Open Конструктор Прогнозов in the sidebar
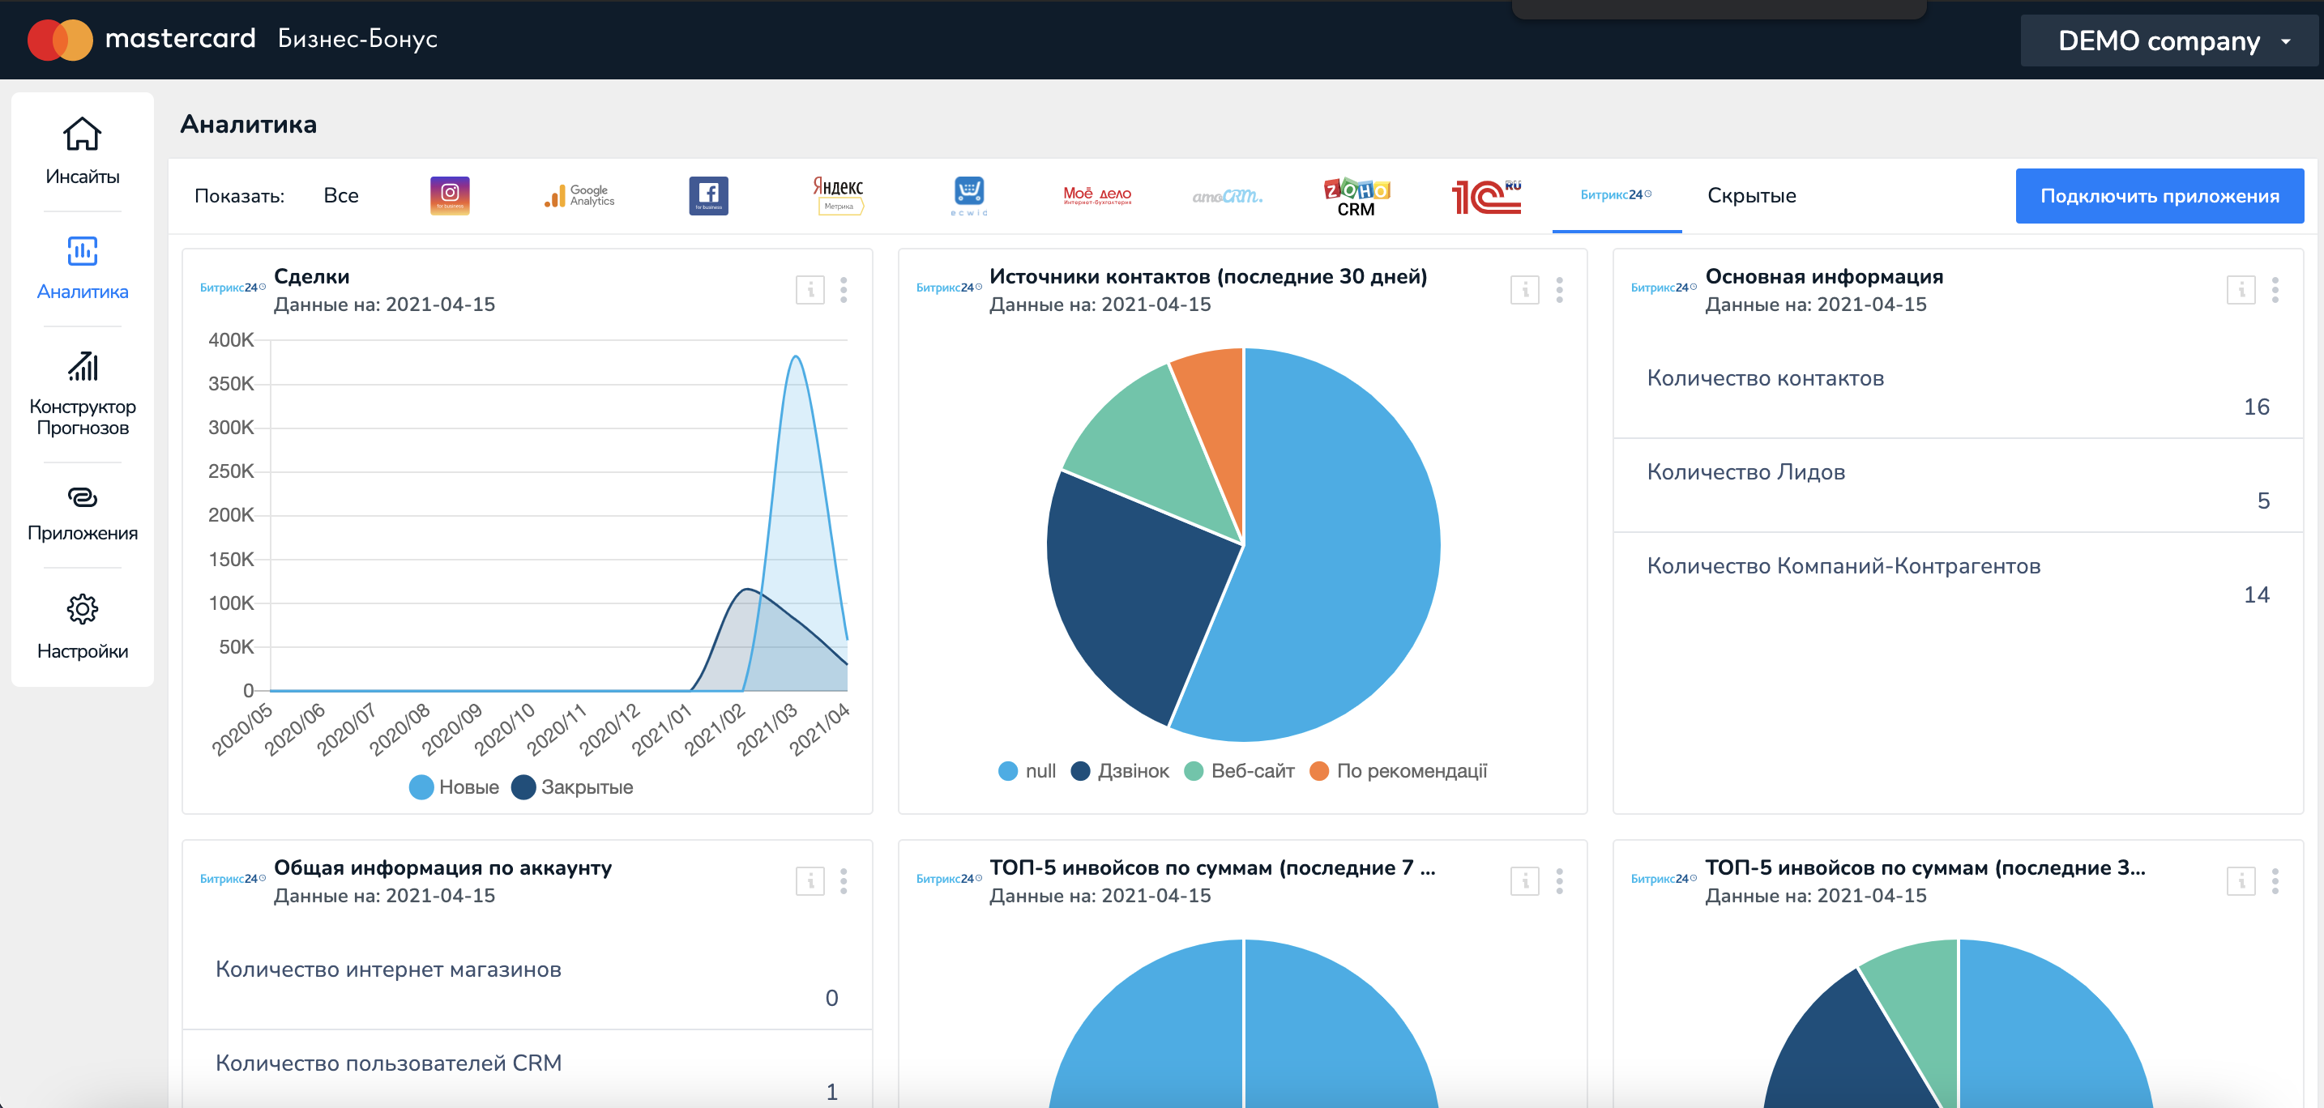The height and width of the screenshot is (1108, 2324). 82,394
